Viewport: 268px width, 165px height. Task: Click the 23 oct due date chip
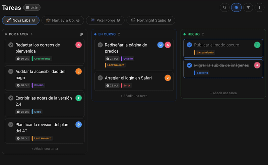[112, 86]
